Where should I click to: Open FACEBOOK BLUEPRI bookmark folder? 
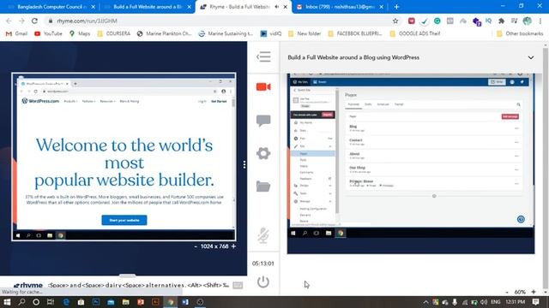click(355, 33)
